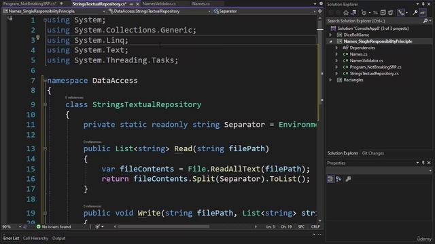
Task: Click Sync with Active Document icon
Action: pos(375,13)
